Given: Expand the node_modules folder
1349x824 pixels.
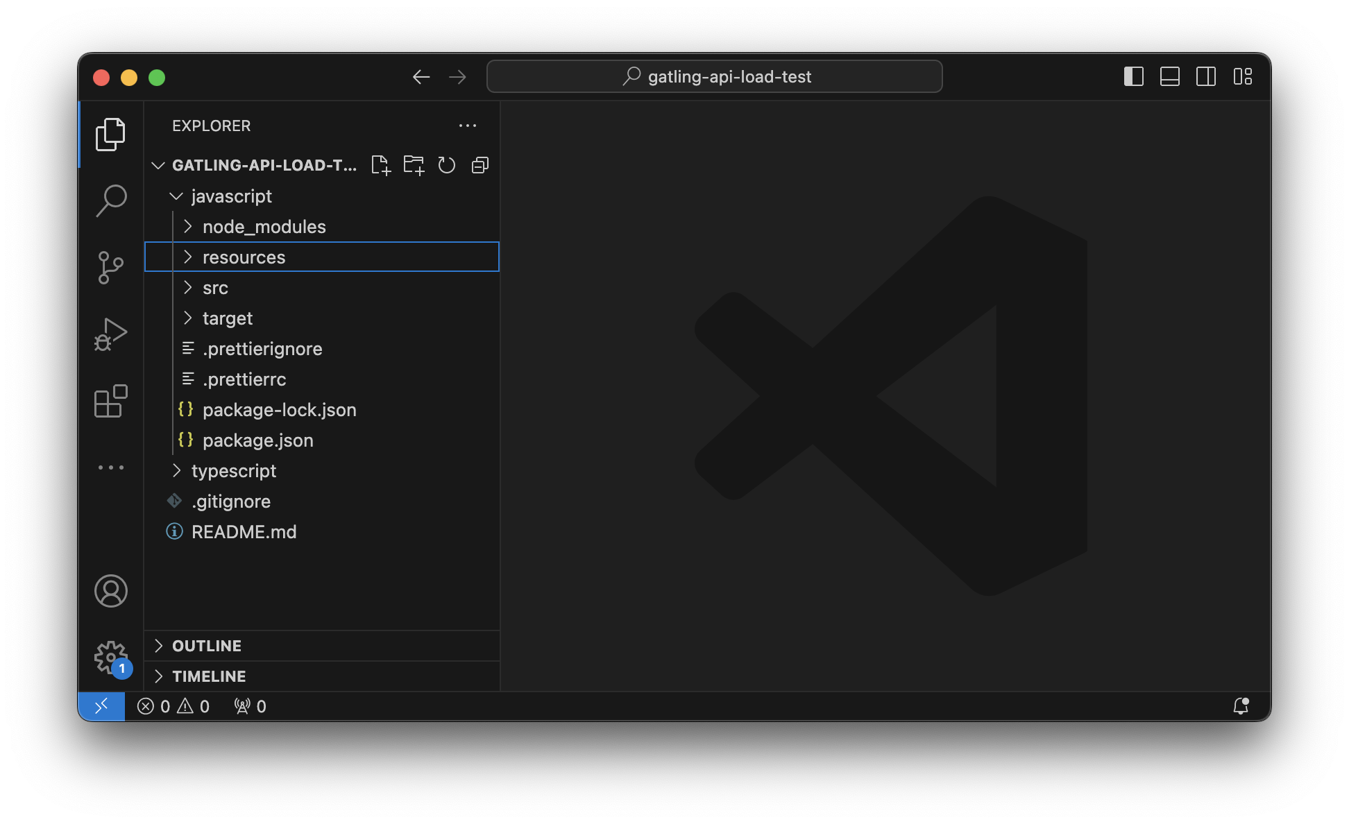Looking at the screenshot, I should click(x=322, y=227).
